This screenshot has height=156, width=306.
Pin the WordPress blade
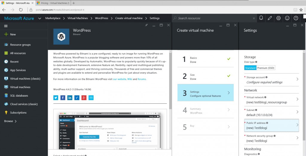(146, 25)
